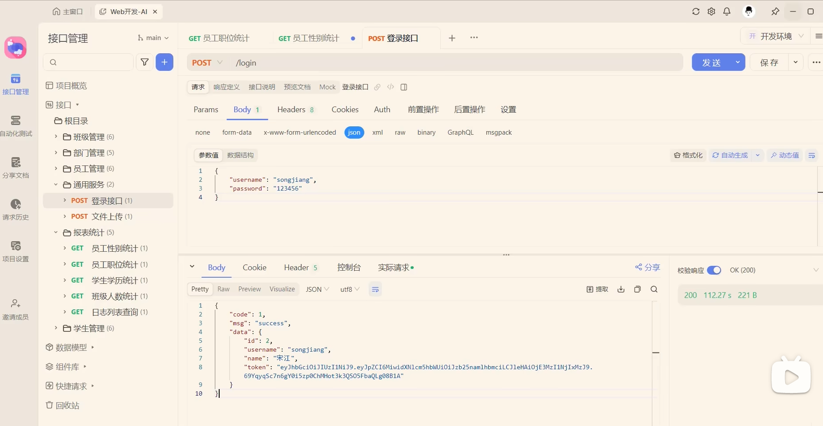Select the binary body type

tap(426, 132)
